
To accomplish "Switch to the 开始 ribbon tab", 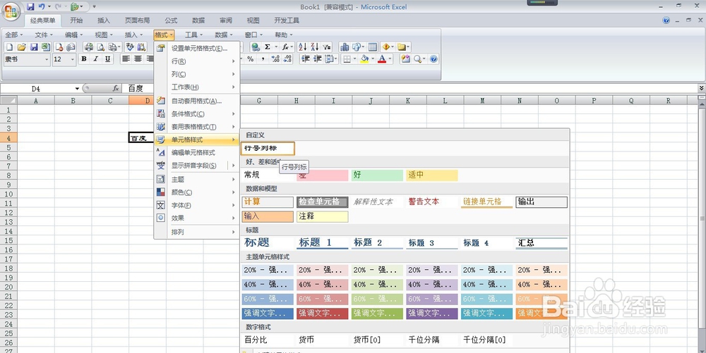I will [x=76, y=20].
